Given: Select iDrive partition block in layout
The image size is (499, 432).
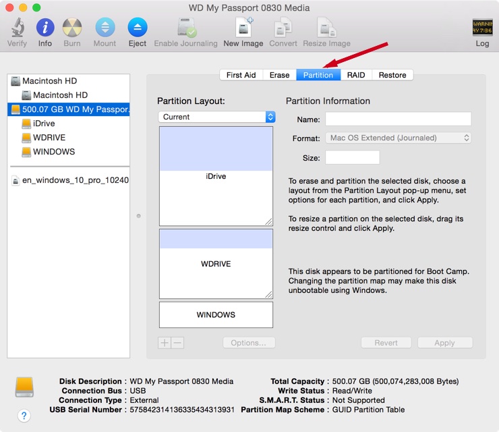Looking at the screenshot, I should [x=216, y=176].
